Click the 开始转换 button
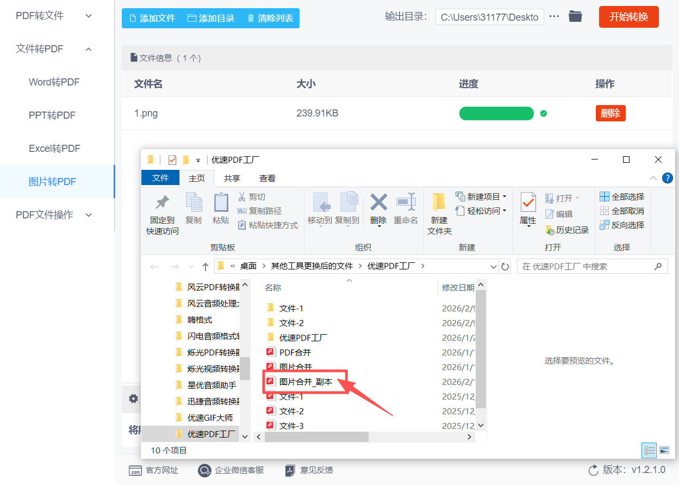The image size is (679, 485). click(x=628, y=17)
